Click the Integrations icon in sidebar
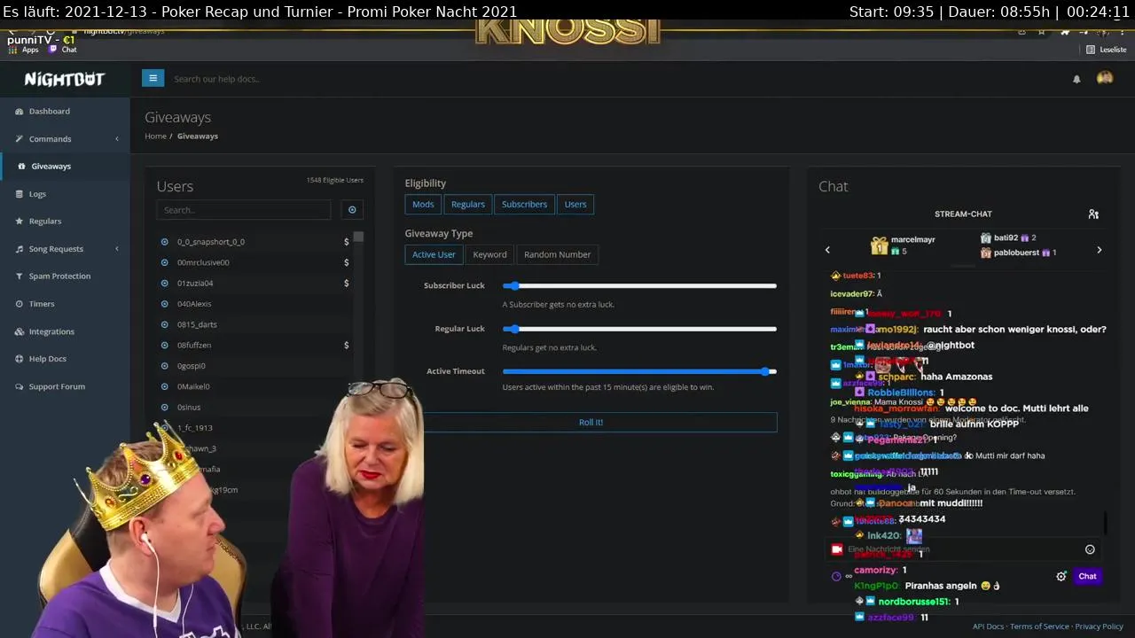This screenshot has height=638, width=1135. pos(20,331)
